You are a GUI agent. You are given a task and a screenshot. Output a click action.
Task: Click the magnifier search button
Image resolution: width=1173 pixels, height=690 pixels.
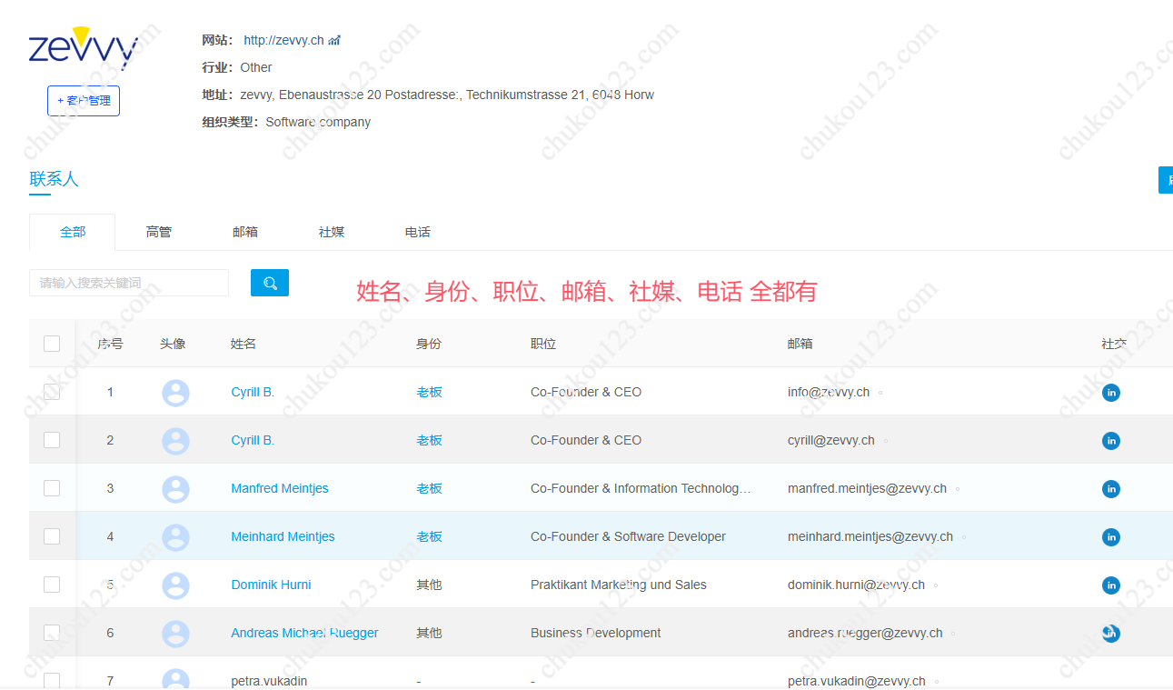[x=270, y=283]
